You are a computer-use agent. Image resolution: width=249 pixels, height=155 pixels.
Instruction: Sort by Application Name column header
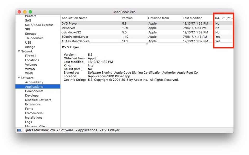tap(91, 18)
